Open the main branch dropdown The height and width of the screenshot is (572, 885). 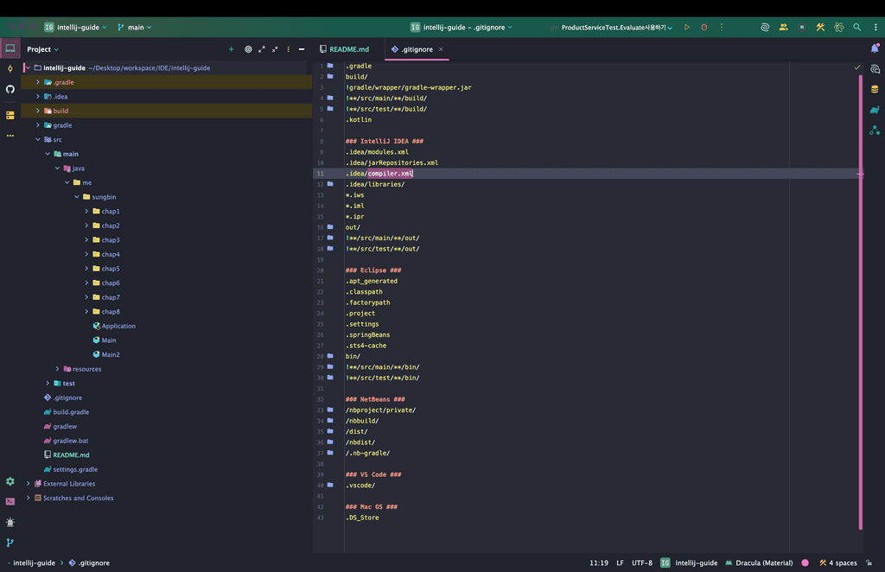[134, 28]
